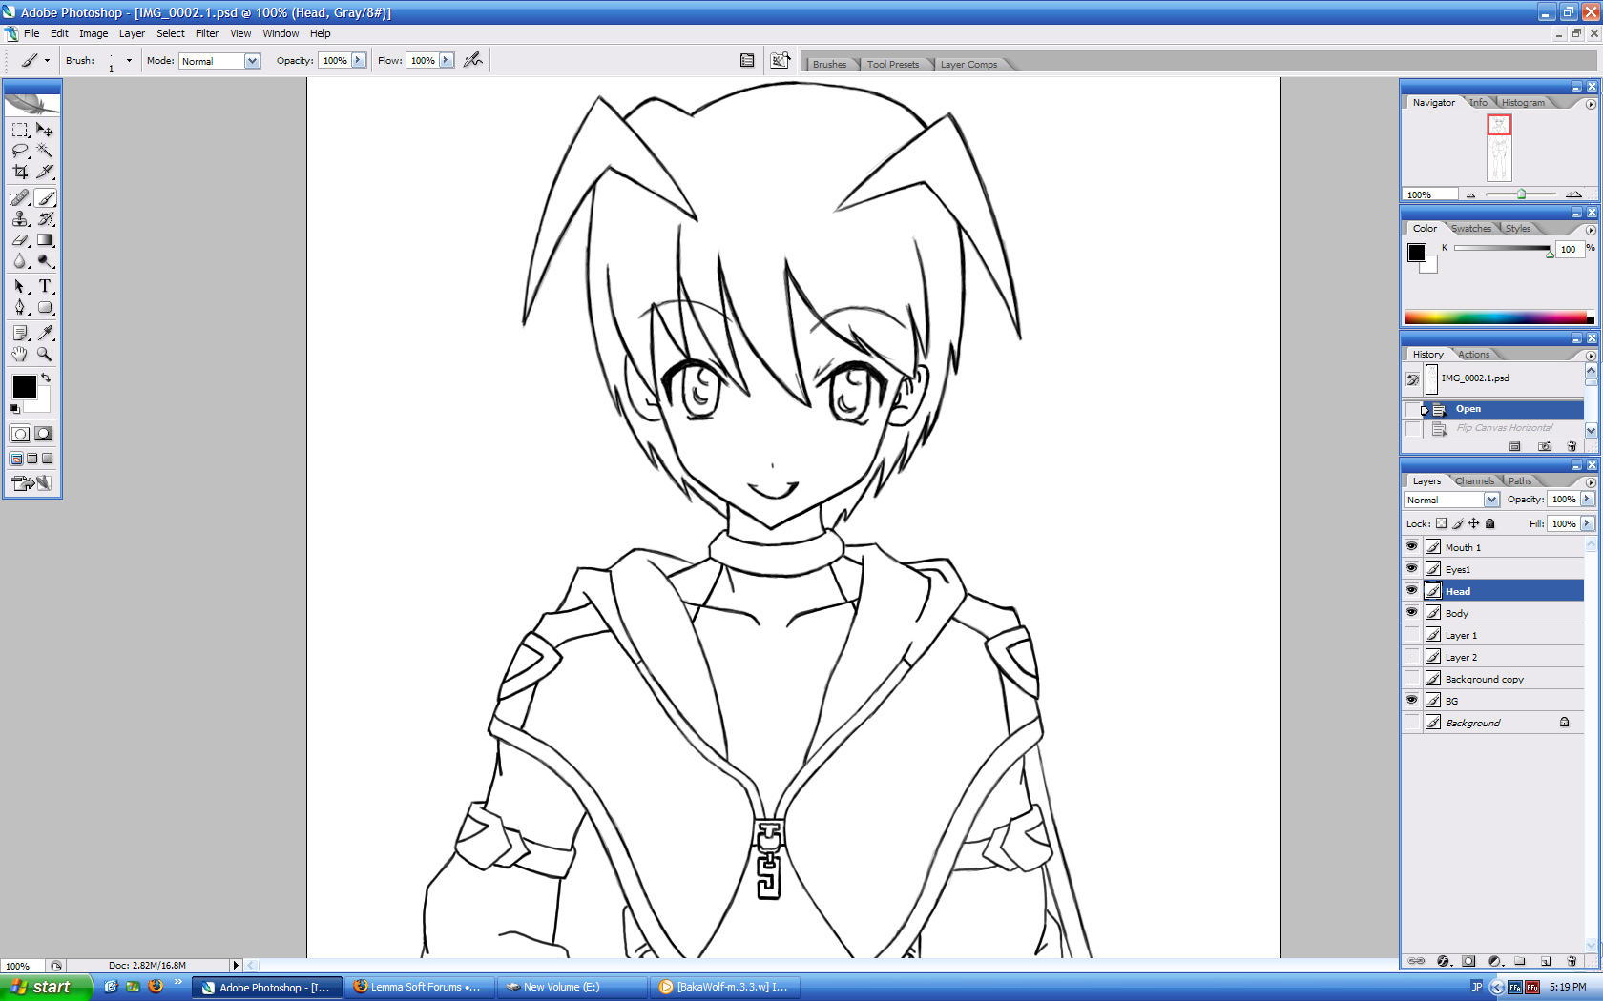The image size is (1603, 1001).
Task: Select the Crop tool
Action: tap(20, 173)
